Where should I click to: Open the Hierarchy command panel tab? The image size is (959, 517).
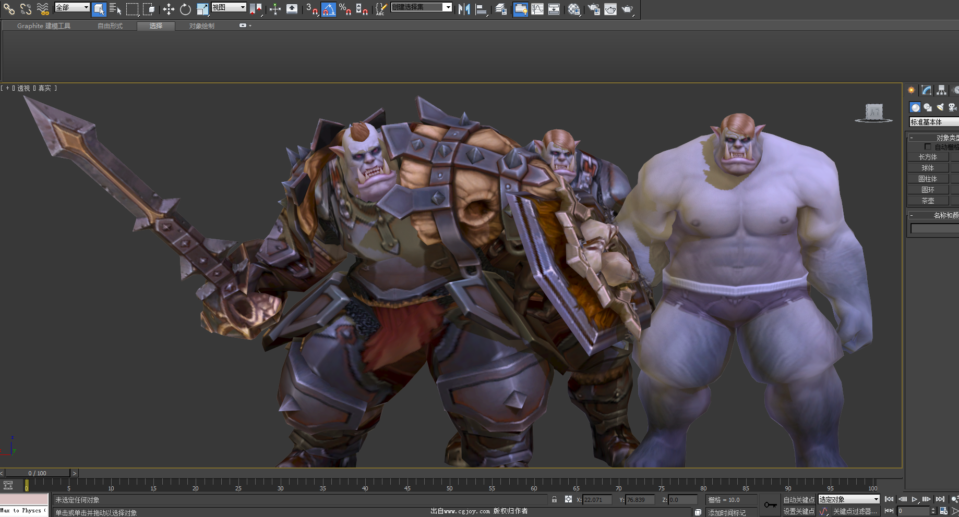(941, 90)
